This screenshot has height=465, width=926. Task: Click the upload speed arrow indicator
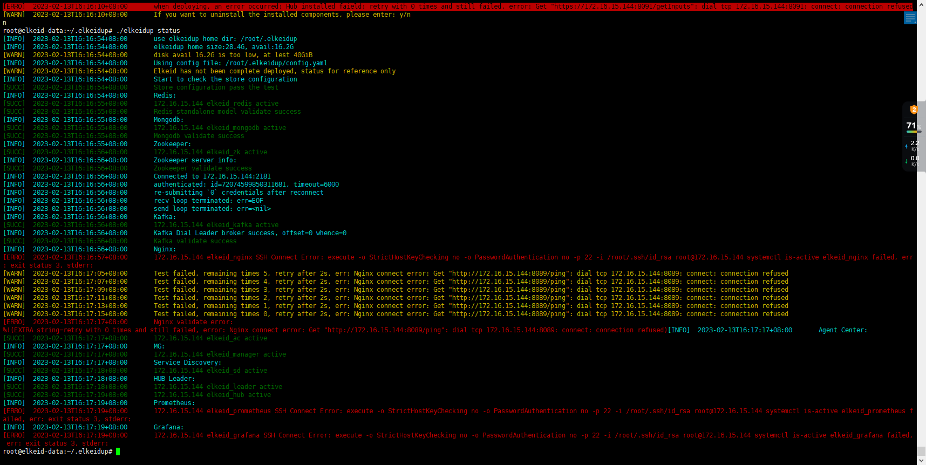(906, 146)
